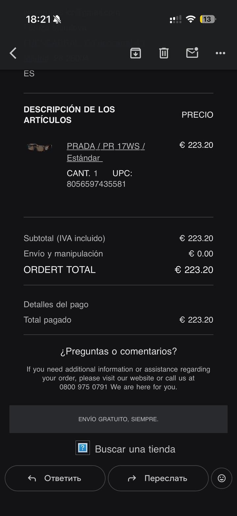Open the Buscar una tienda link
Viewport: 237px width, 516px height.
[135, 449]
